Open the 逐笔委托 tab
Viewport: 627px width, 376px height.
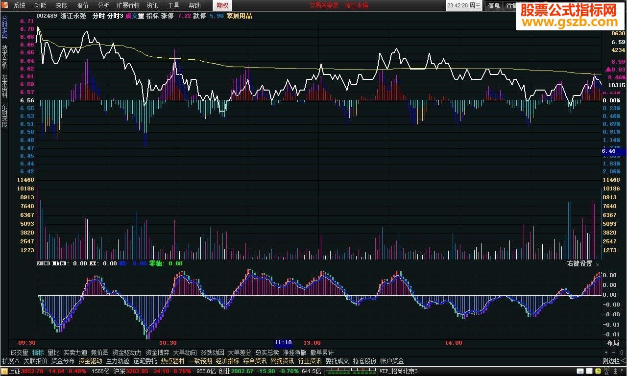145,361
